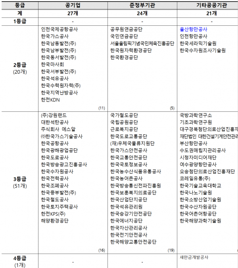Select the 준정부기관 column header

[142, 5]
